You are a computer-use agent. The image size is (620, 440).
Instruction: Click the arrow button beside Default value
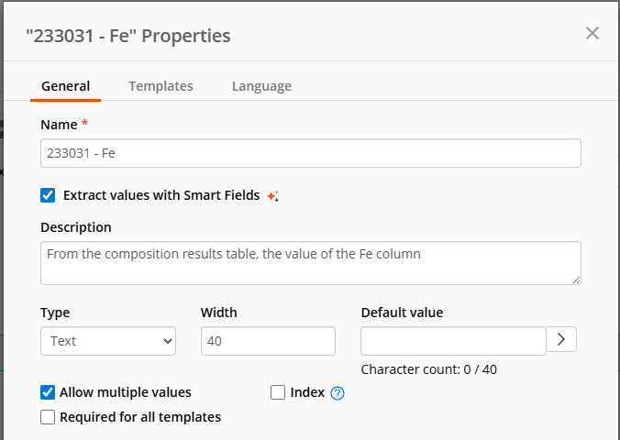[562, 340]
